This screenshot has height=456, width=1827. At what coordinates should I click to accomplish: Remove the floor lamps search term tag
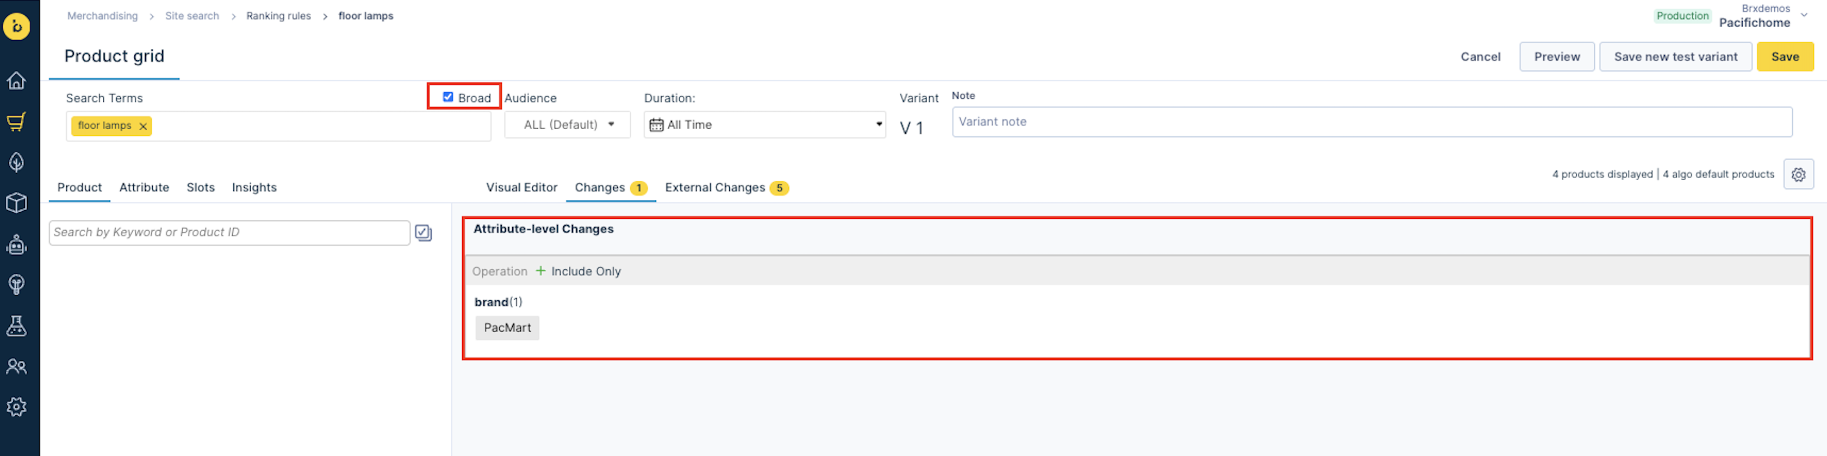(143, 126)
